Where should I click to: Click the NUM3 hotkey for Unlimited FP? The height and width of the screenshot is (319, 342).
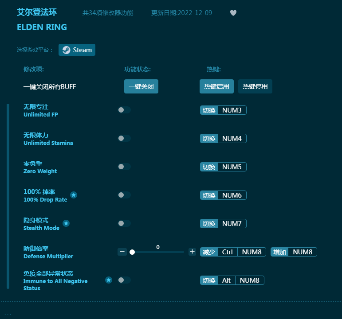232,110
